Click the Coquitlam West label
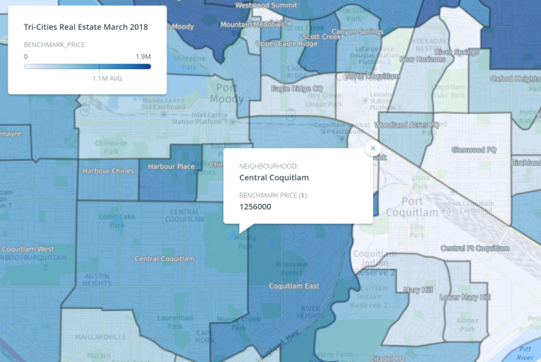 click(28, 249)
